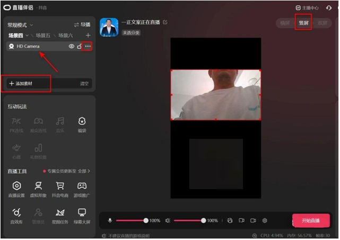Toggle the lock on HD Camera source

[x=80, y=47]
